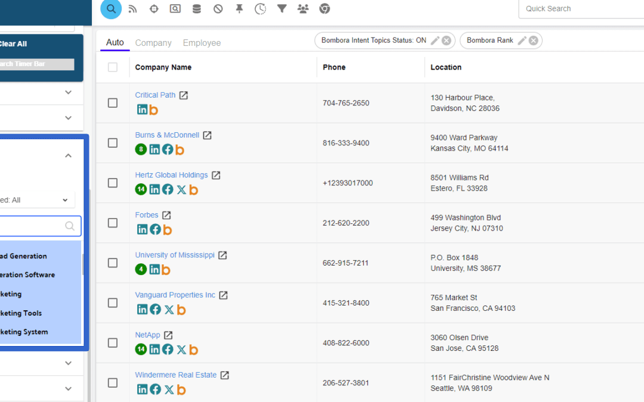644x402 pixels.
Task: Remove Bombora Intent Topics Status filter chip
Action: pos(447,40)
